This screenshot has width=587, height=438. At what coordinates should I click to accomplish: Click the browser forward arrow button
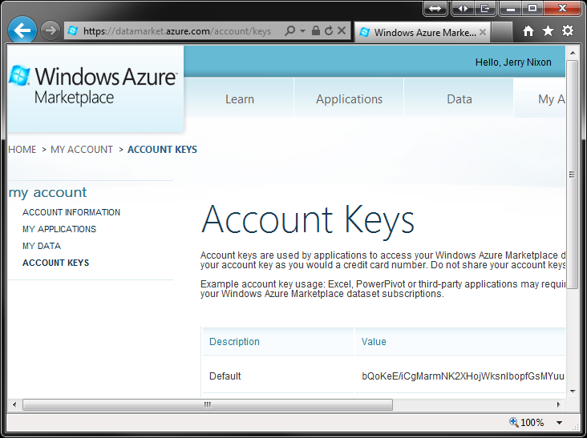(x=51, y=30)
